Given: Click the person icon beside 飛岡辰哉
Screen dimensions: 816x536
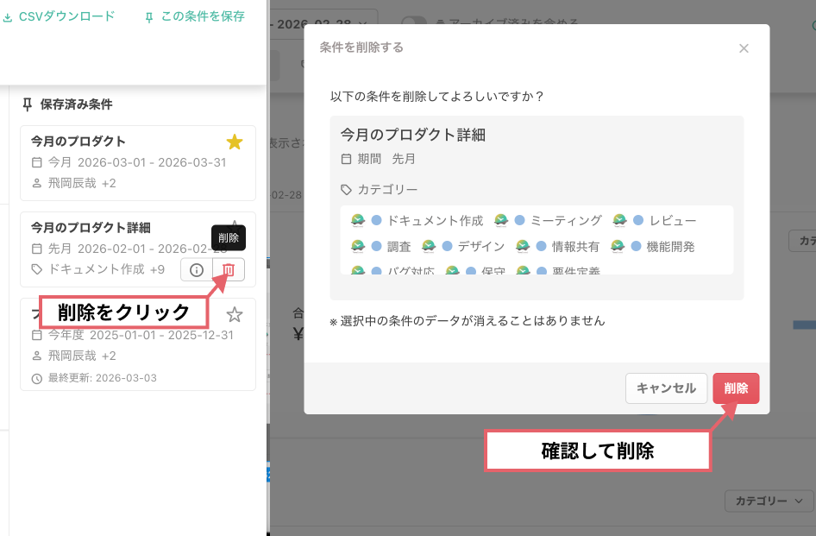Looking at the screenshot, I should (x=37, y=182).
